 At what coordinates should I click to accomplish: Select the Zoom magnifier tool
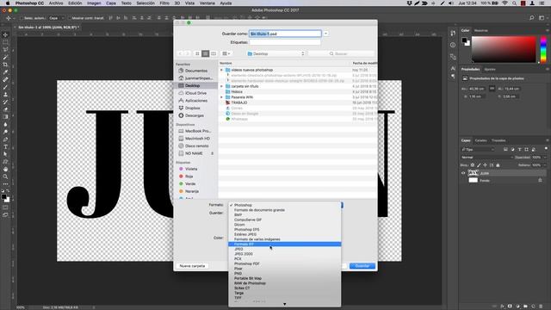(x=5, y=177)
